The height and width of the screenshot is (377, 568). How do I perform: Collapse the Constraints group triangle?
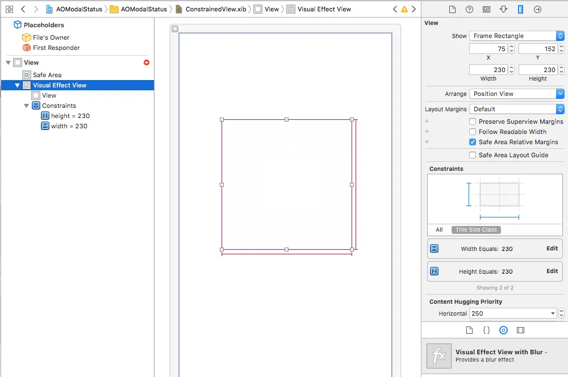click(26, 106)
